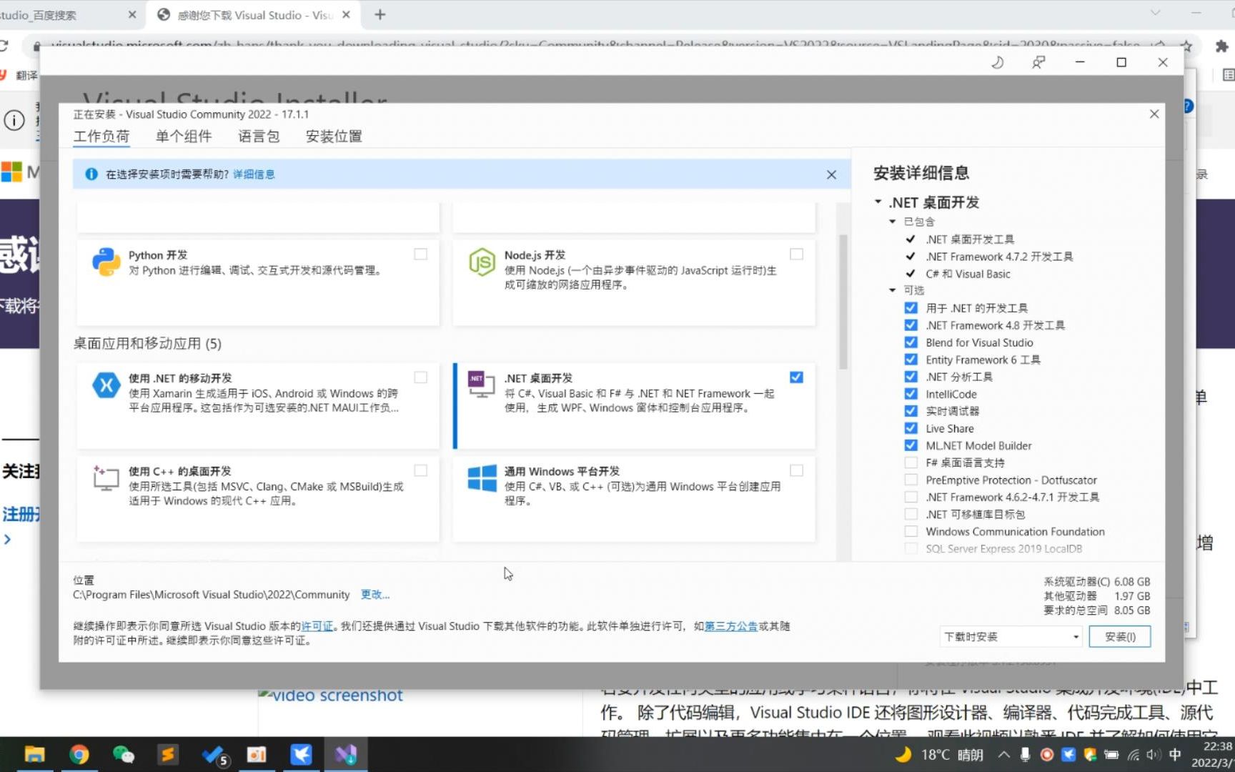This screenshot has width=1235, height=772.
Task: Check the .NET mobile development checkbox
Action: (x=421, y=377)
